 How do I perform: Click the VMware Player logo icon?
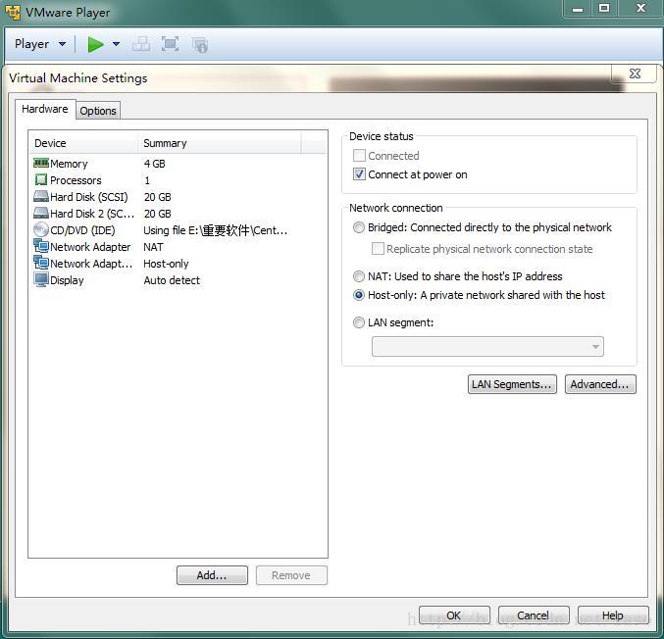pyautogui.click(x=13, y=13)
